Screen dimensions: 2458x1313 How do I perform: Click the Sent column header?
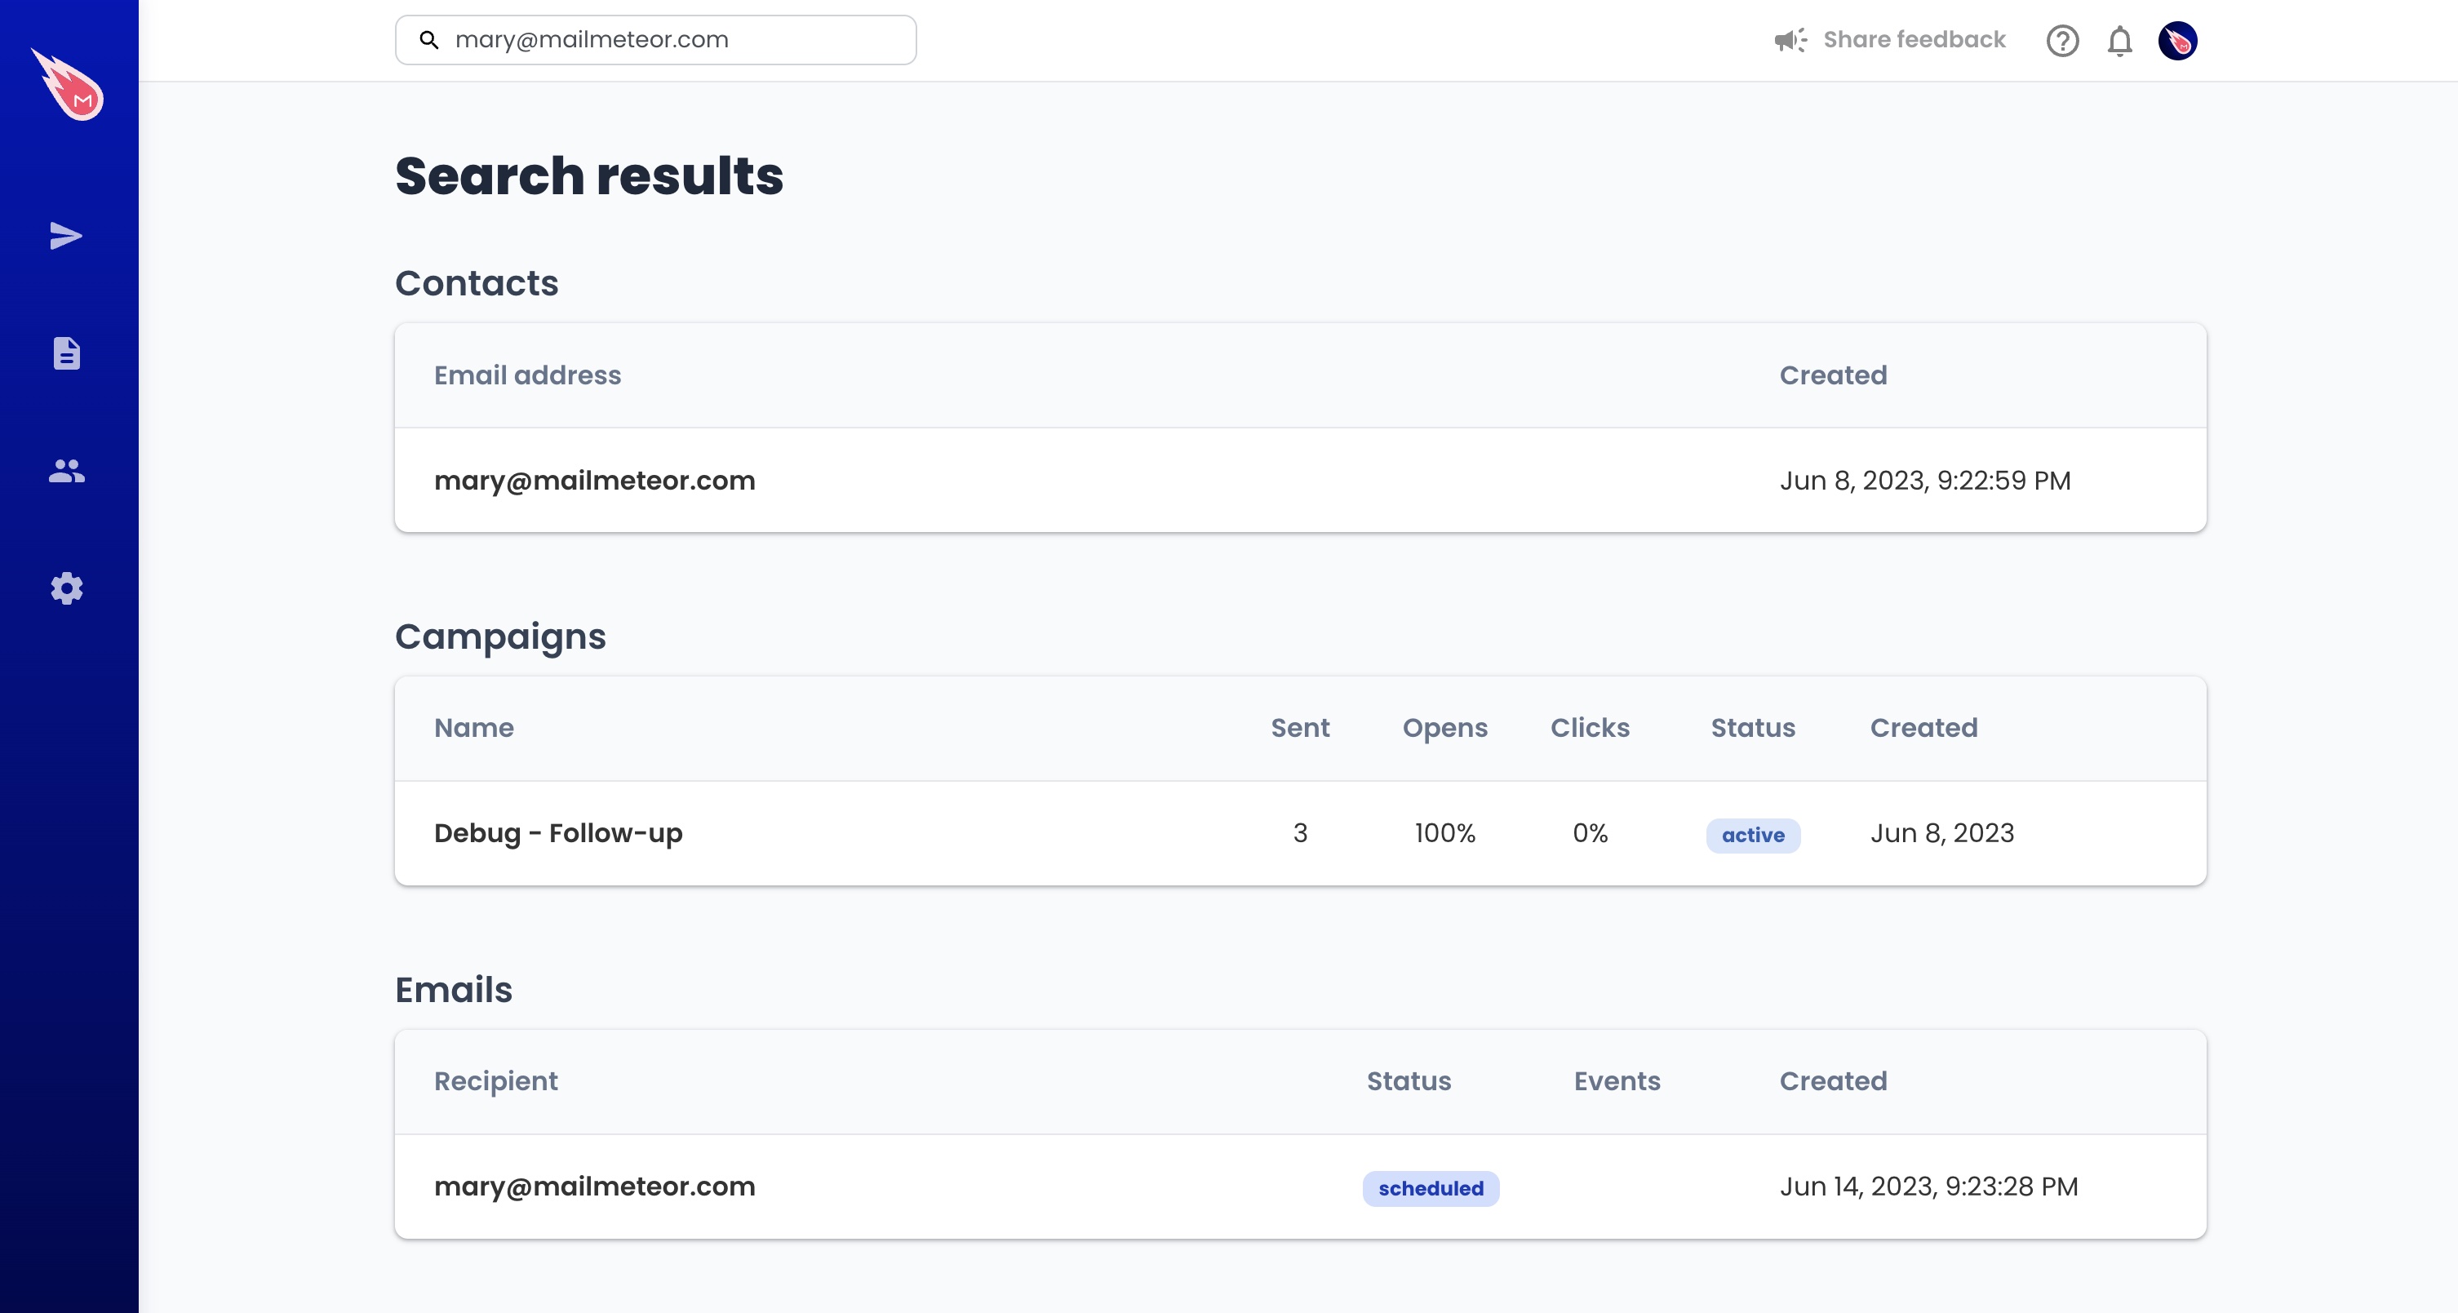1300,728
